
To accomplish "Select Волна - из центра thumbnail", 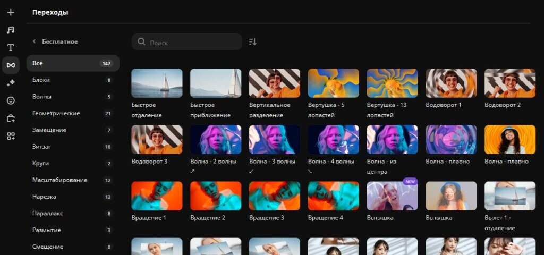I will point(393,140).
